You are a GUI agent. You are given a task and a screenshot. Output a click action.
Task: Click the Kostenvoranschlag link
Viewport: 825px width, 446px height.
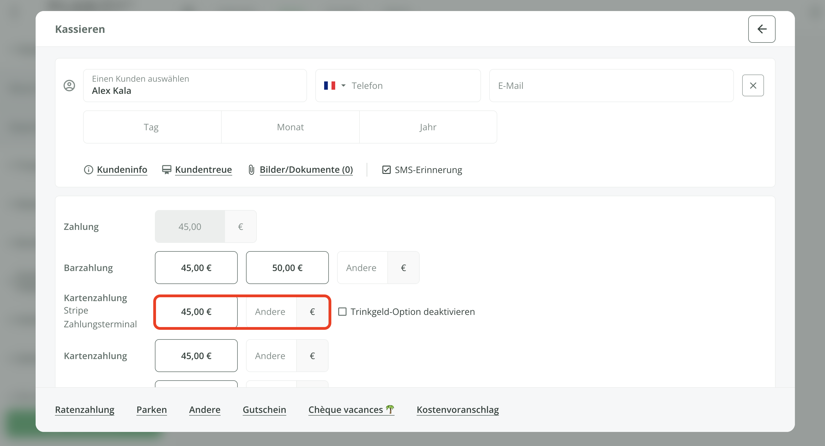click(x=457, y=410)
